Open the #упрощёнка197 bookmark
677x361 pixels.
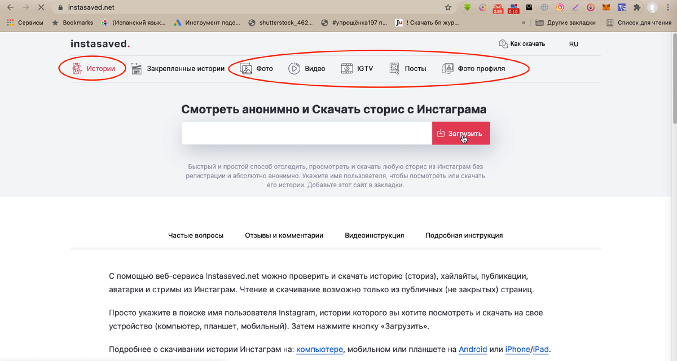coord(353,23)
